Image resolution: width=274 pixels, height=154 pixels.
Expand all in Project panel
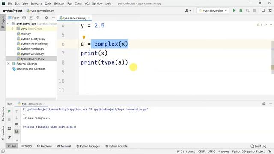(x=31, y=18)
